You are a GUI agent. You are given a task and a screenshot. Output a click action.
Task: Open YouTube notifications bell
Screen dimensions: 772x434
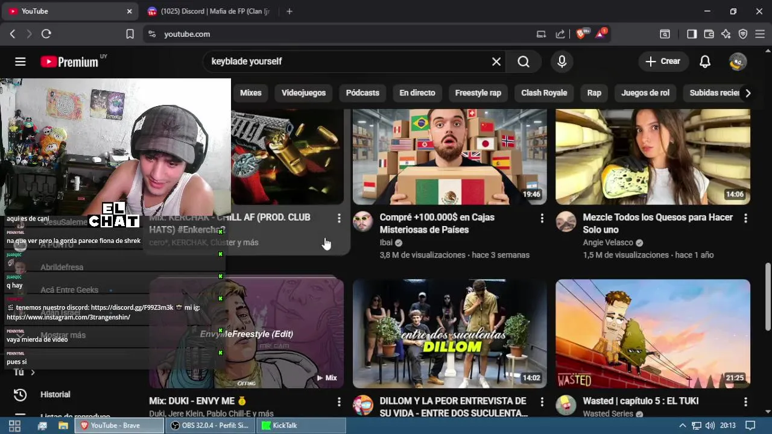pyautogui.click(x=704, y=61)
